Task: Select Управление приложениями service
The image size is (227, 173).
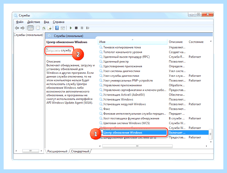Action: point(123,85)
